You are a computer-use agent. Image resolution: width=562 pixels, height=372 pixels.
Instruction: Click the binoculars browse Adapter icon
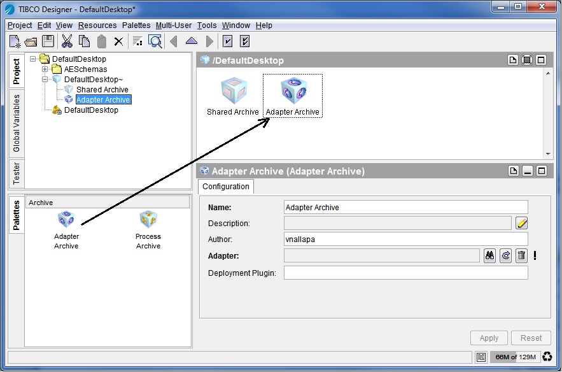[489, 256]
